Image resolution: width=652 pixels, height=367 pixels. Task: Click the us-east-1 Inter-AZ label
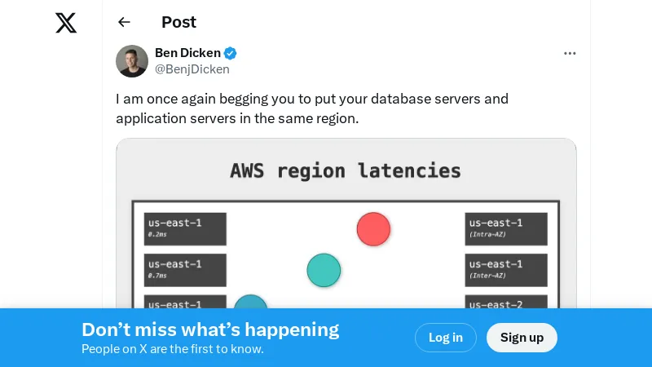506,269
